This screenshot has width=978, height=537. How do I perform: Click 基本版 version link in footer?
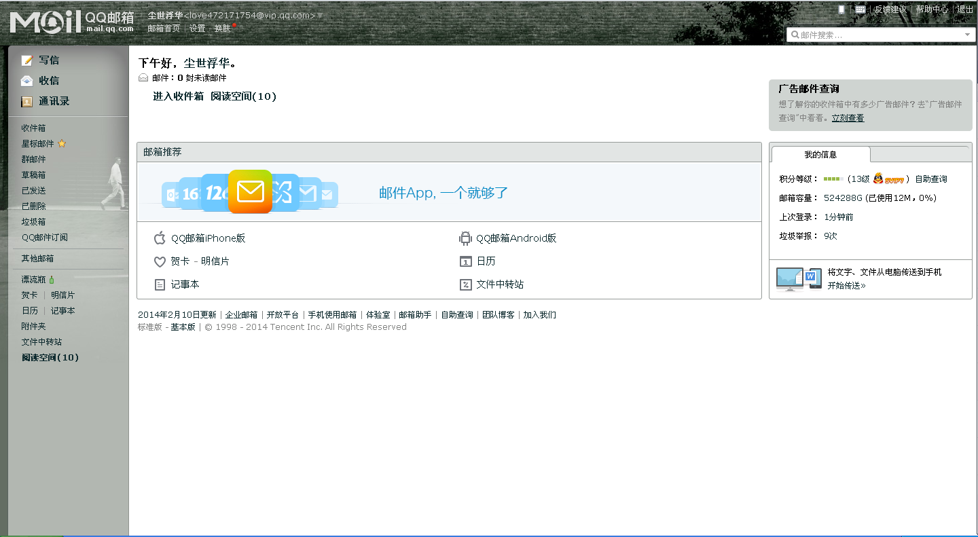[x=183, y=327]
